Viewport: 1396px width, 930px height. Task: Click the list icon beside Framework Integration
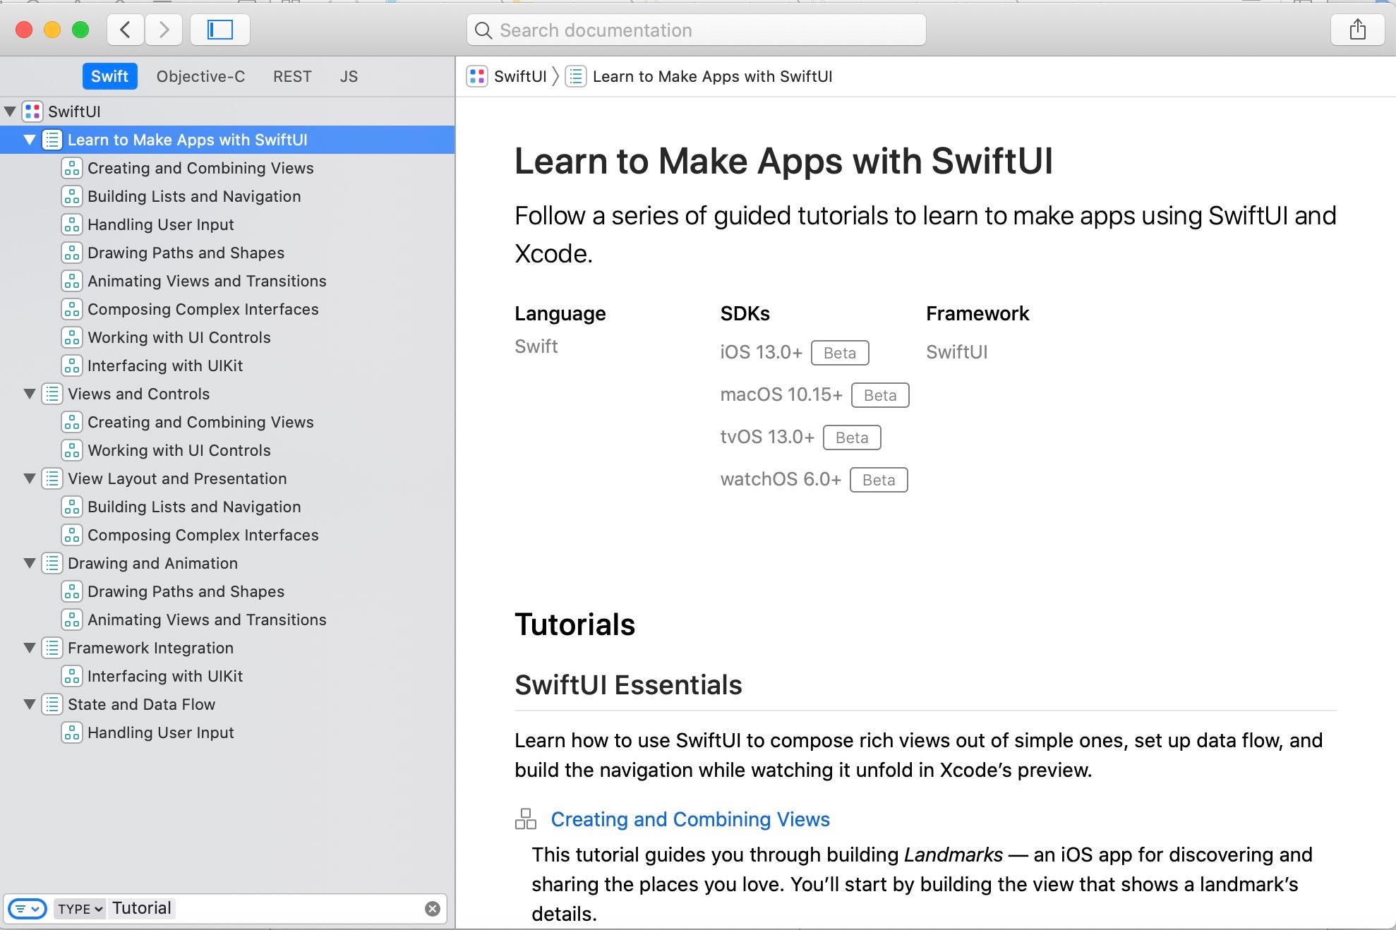click(52, 648)
